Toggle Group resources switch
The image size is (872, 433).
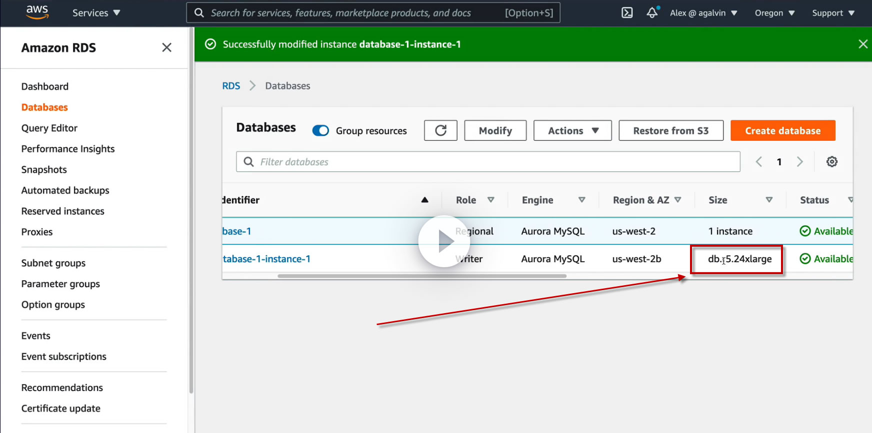click(x=320, y=130)
